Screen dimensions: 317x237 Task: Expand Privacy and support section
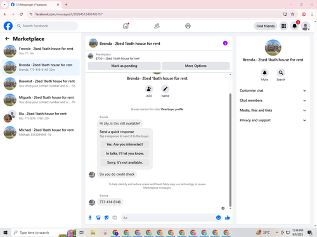(x=273, y=120)
